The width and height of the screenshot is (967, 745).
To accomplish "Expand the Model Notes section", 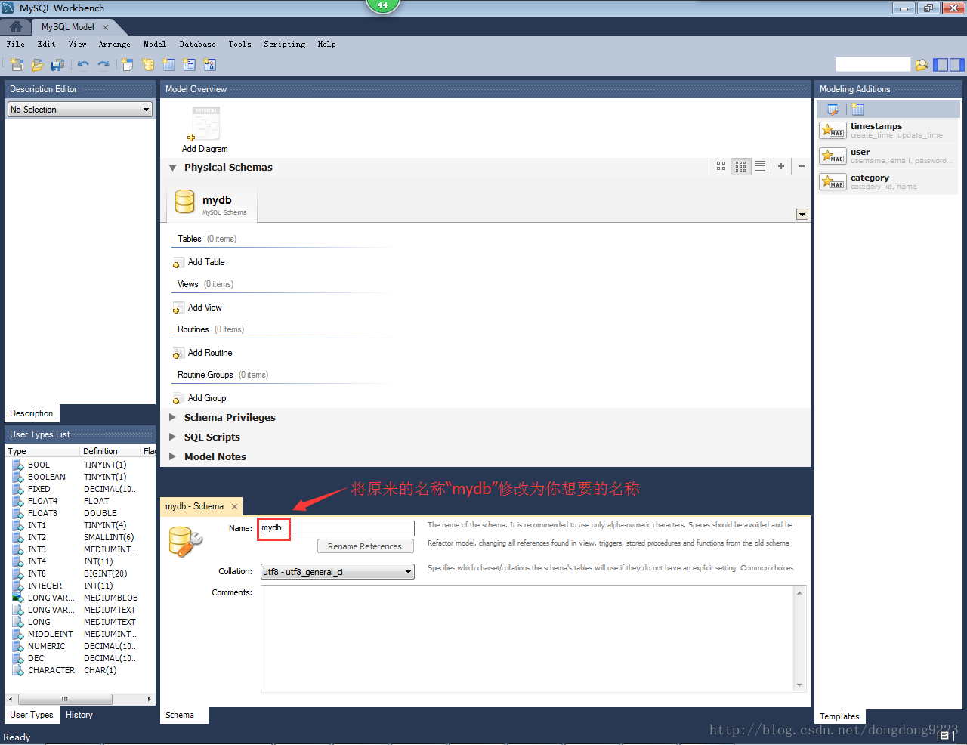I will click(x=172, y=456).
